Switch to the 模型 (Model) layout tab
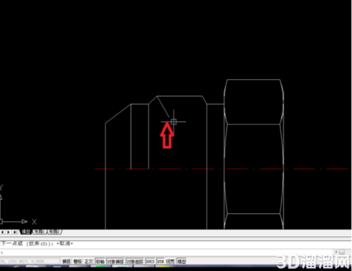Image resolution: width=352 pixels, height=271 pixels. (26, 232)
